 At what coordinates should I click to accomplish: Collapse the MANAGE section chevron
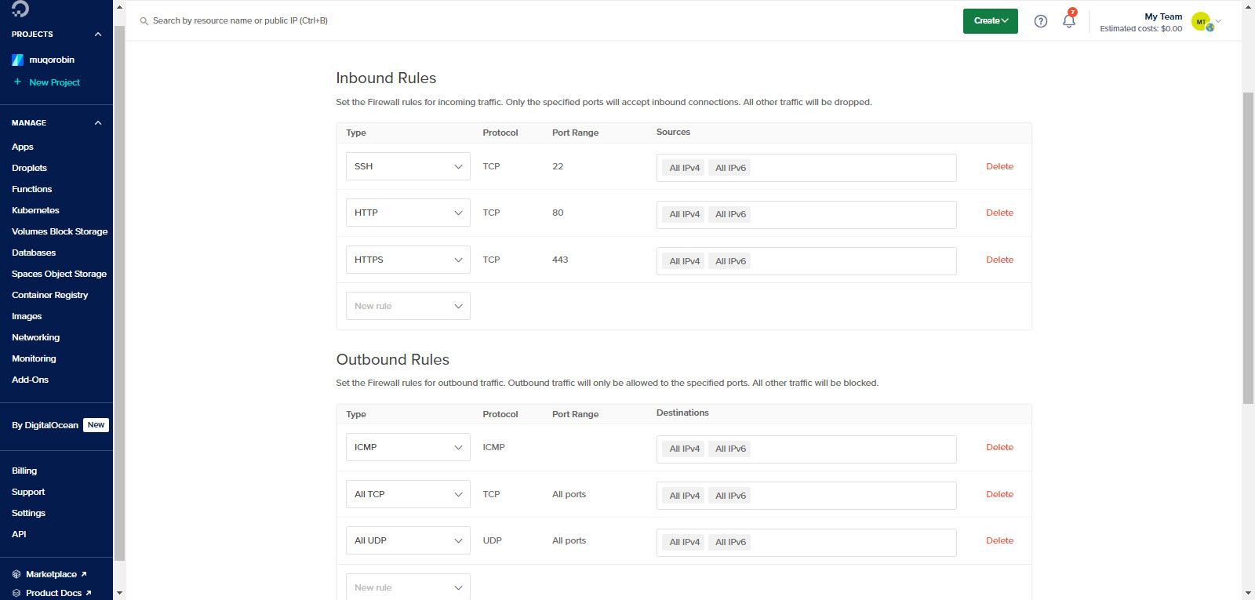tap(98, 123)
